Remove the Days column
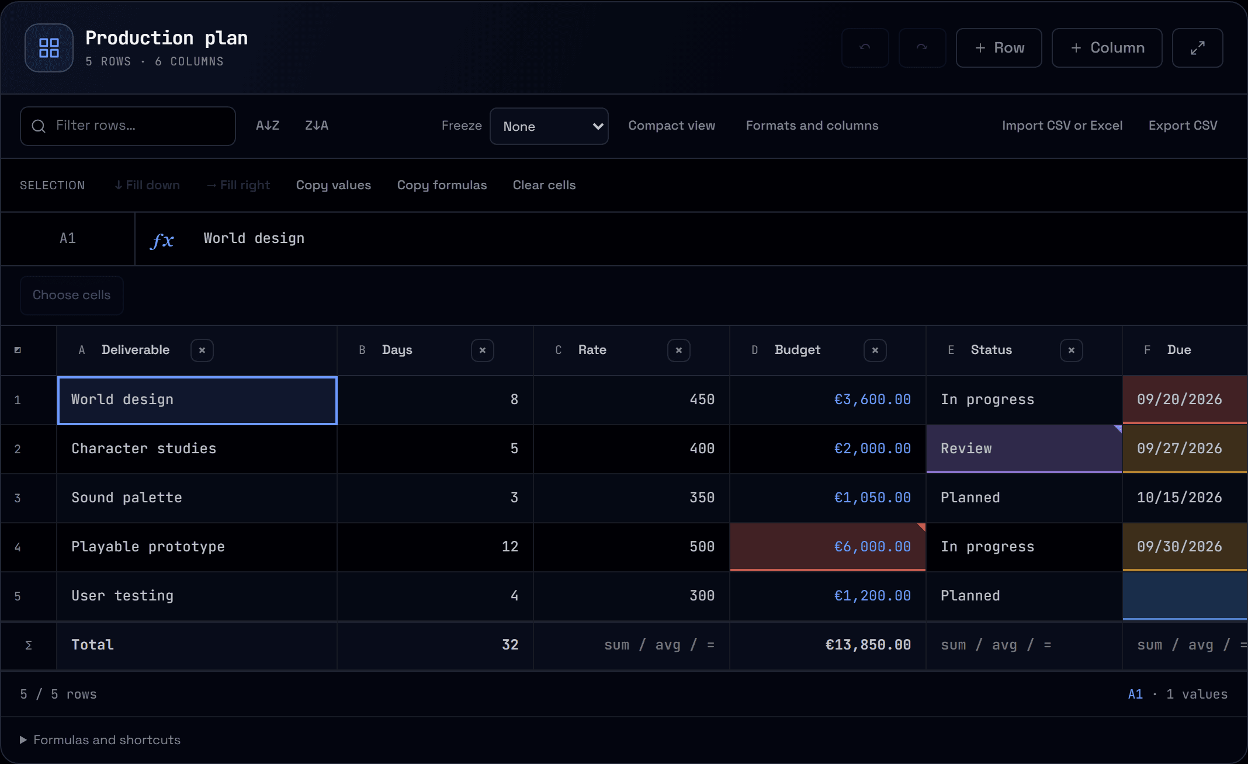Viewport: 1248px width, 764px height. tap(483, 350)
